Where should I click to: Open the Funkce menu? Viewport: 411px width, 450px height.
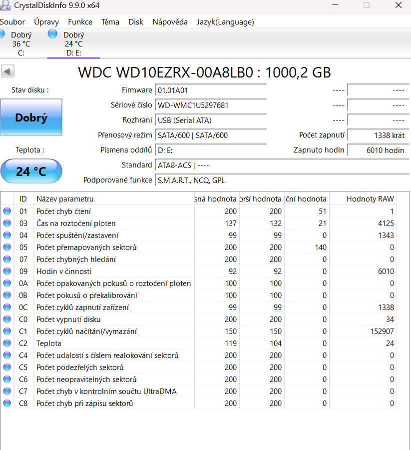point(80,22)
